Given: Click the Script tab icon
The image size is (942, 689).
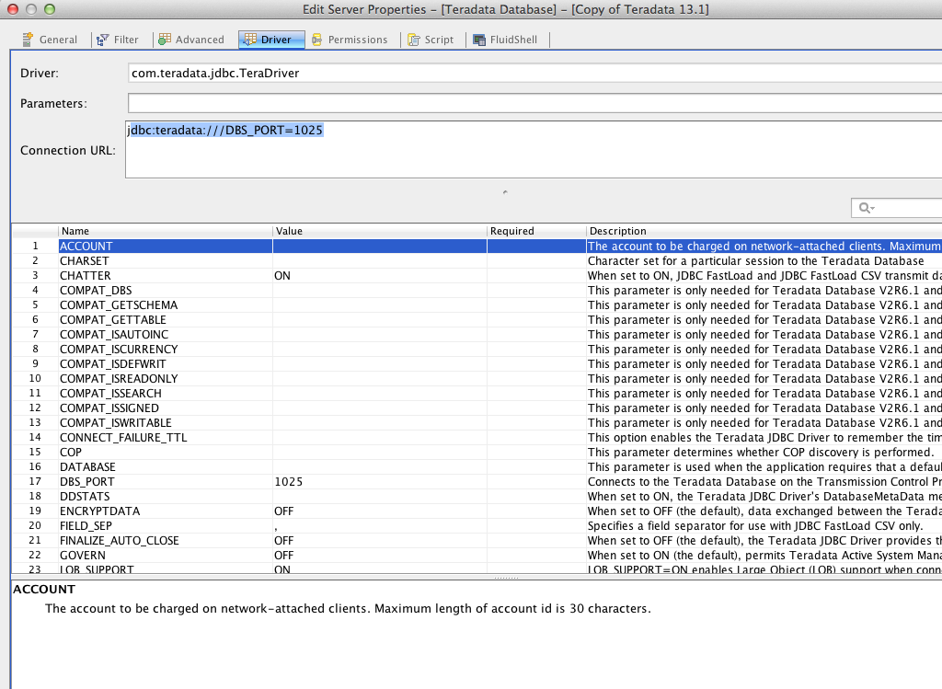Looking at the screenshot, I should (x=414, y=40).
